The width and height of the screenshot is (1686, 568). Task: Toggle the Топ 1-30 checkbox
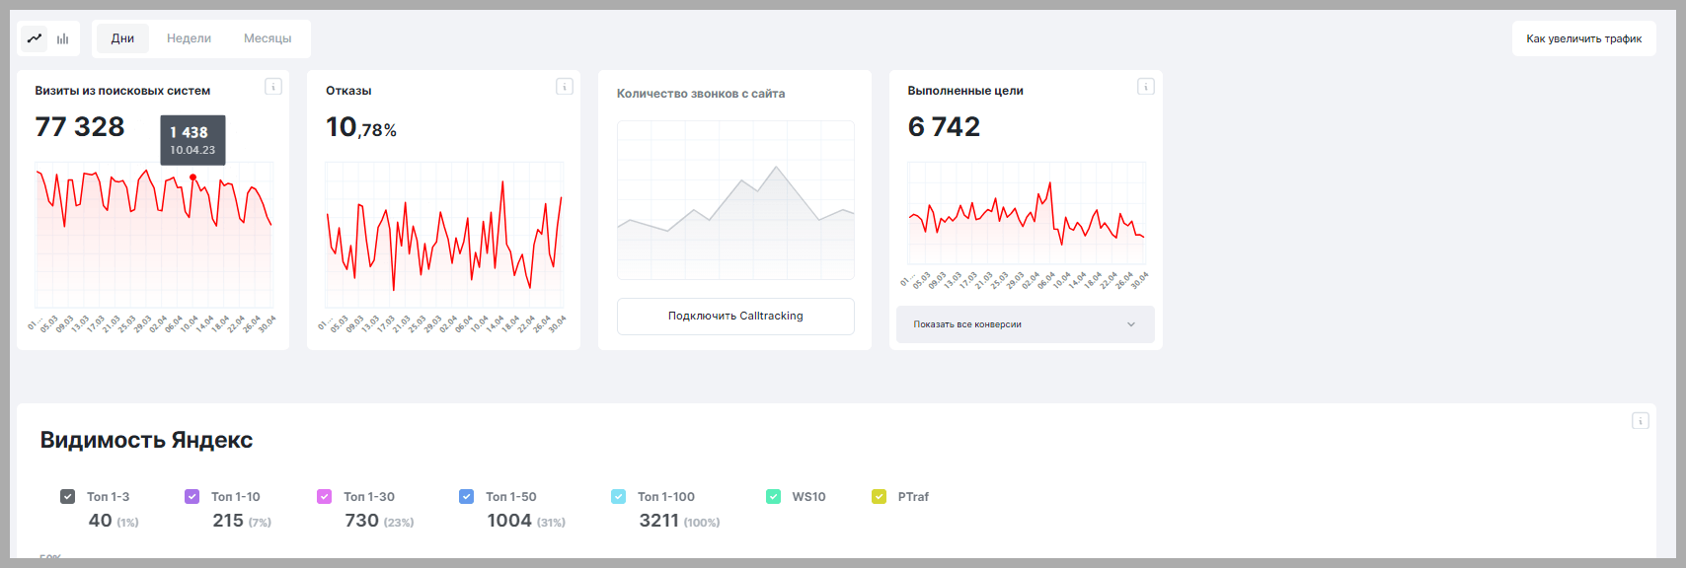pos(324,497)
